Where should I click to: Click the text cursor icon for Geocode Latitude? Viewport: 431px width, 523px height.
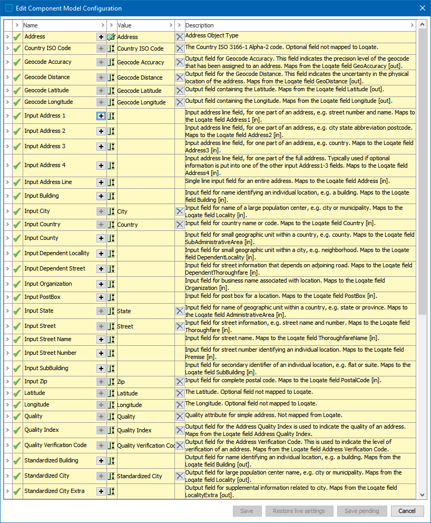coord(111,91)
